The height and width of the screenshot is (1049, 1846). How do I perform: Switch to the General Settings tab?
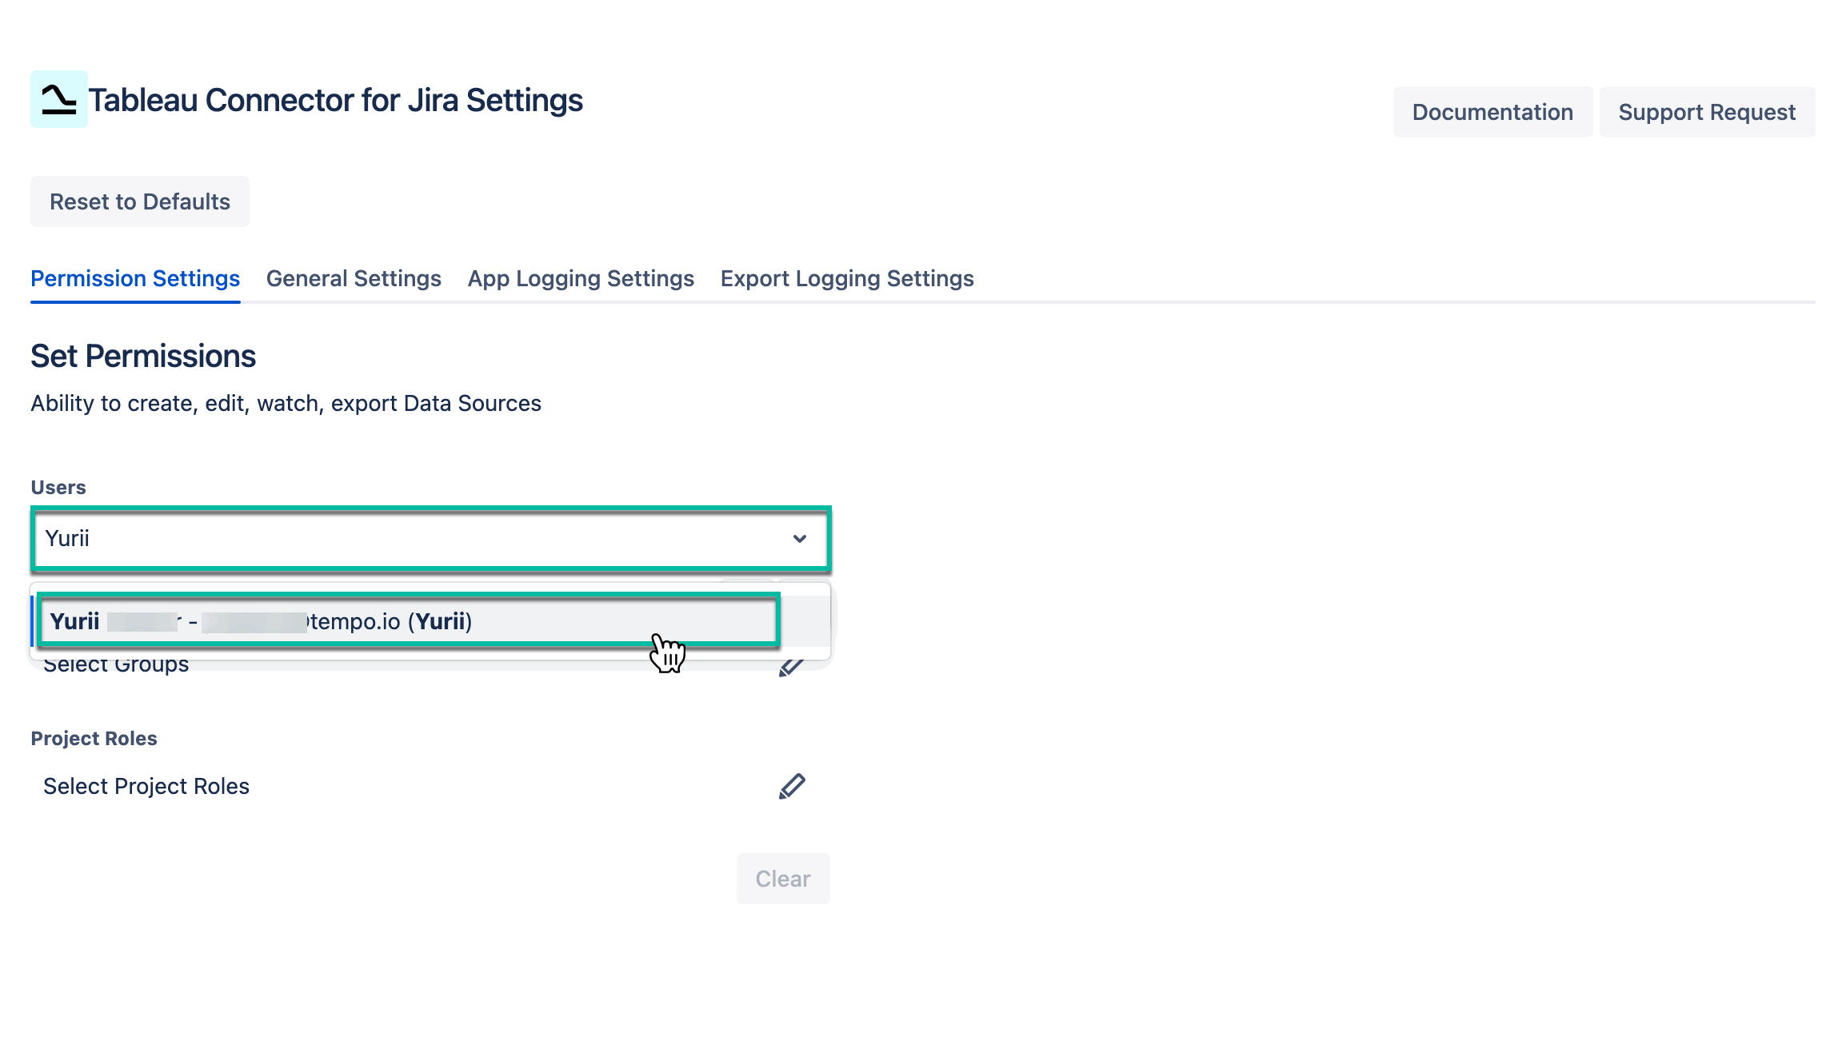354,278
